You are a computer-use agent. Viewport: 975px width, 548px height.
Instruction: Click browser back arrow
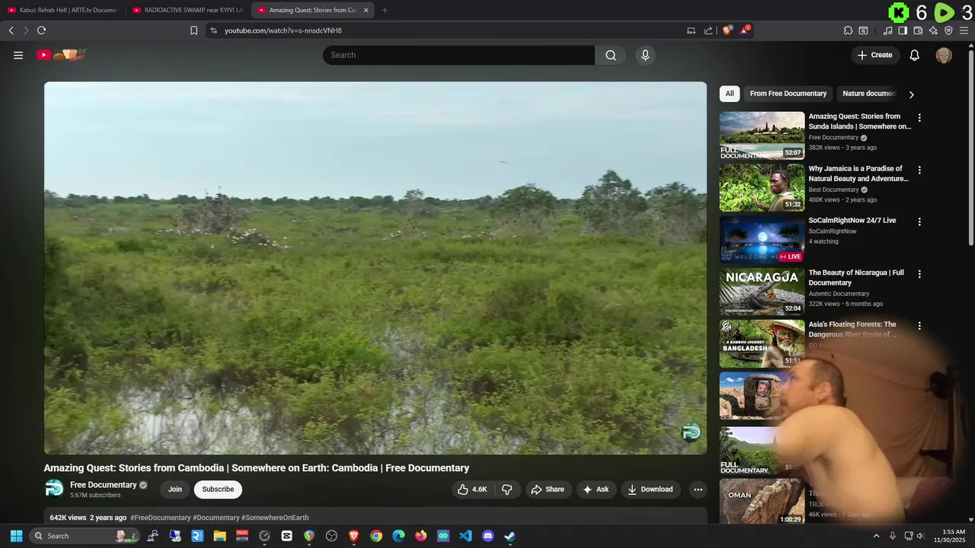(11, 30)
